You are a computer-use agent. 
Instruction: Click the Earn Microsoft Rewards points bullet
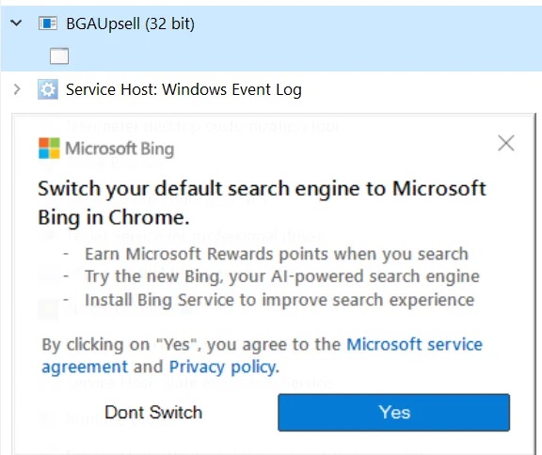point(277,254)
